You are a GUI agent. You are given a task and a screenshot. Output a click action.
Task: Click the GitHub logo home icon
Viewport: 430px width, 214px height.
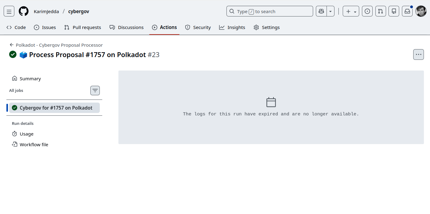[x=23, y=12]
